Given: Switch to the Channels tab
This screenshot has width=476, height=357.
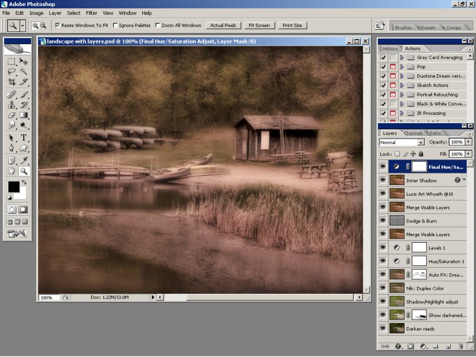Looking at the screenshot, I should point(413,133).
